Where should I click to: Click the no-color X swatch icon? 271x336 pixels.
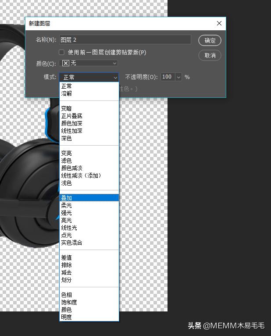[x=65, y=63]
